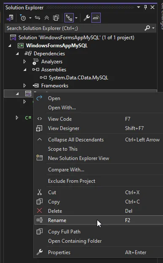Toggle the Preview Selected Items button

(96, 18)
